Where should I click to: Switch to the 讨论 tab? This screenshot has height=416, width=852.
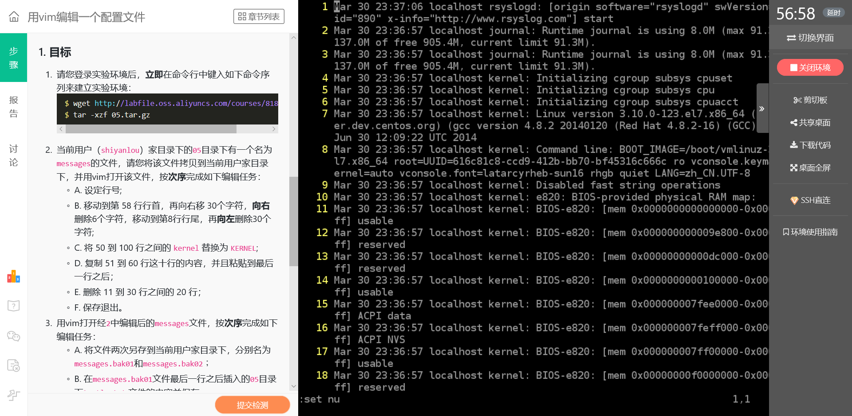(13, 156)
